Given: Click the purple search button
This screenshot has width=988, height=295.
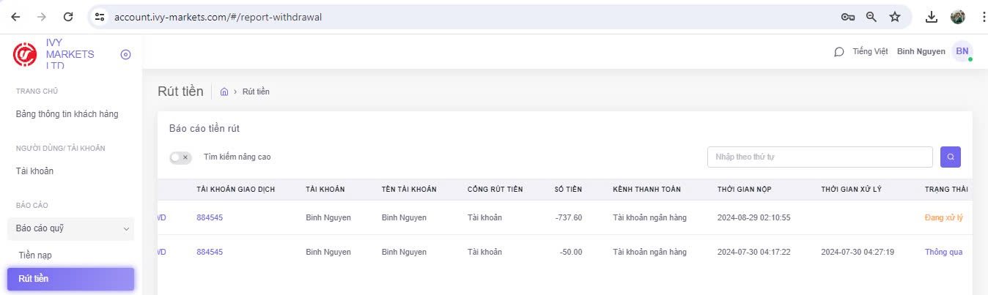Looking at the screenshot, I should [950, 157].
